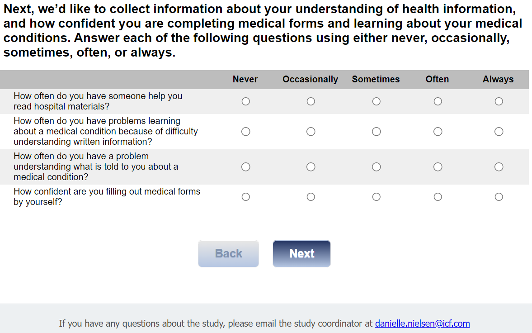Select Sometimes for difficulty understanding written information
This screenshot has height=333, width=532.
[376, 132]
